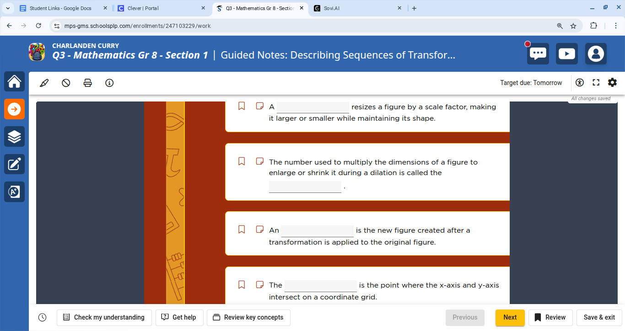Open the print option in the toolbar
Screen dimensions: 625x331
pos(87,83)
